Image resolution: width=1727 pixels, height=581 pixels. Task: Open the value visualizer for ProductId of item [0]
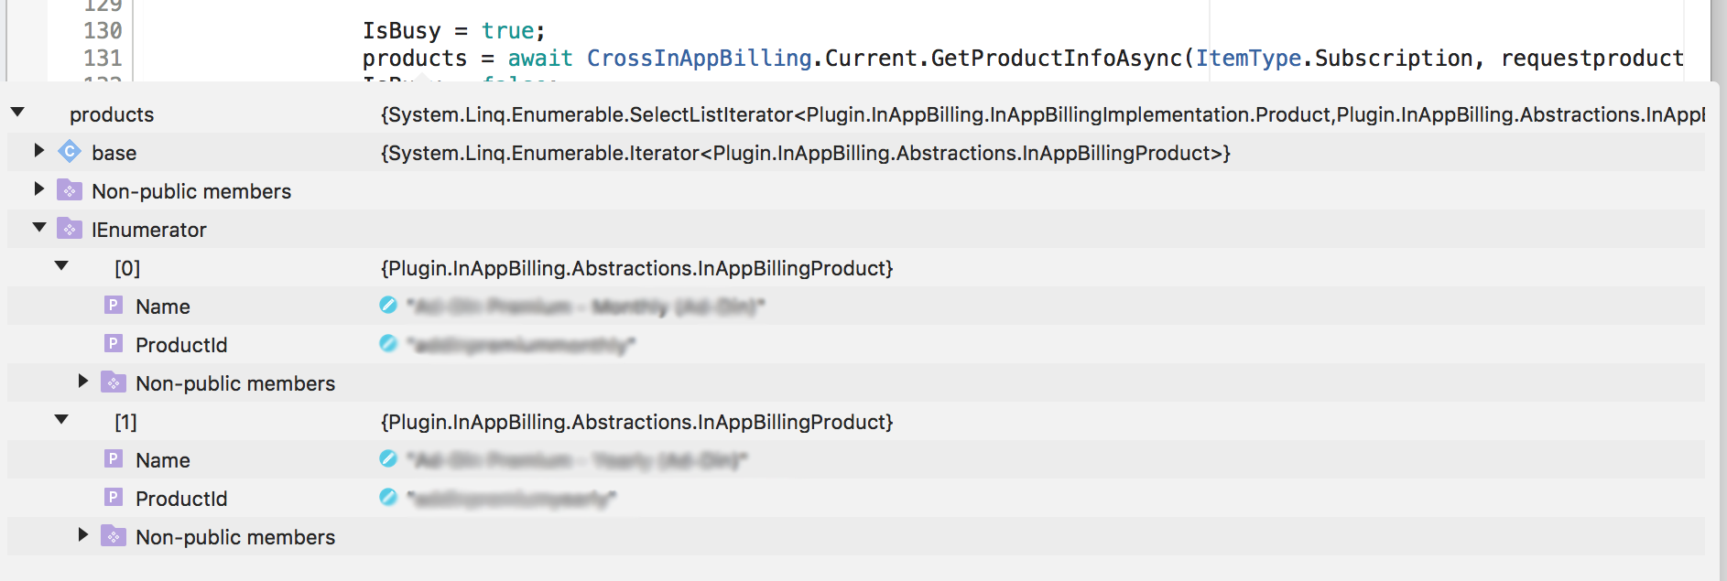click(x=388, y=344)
